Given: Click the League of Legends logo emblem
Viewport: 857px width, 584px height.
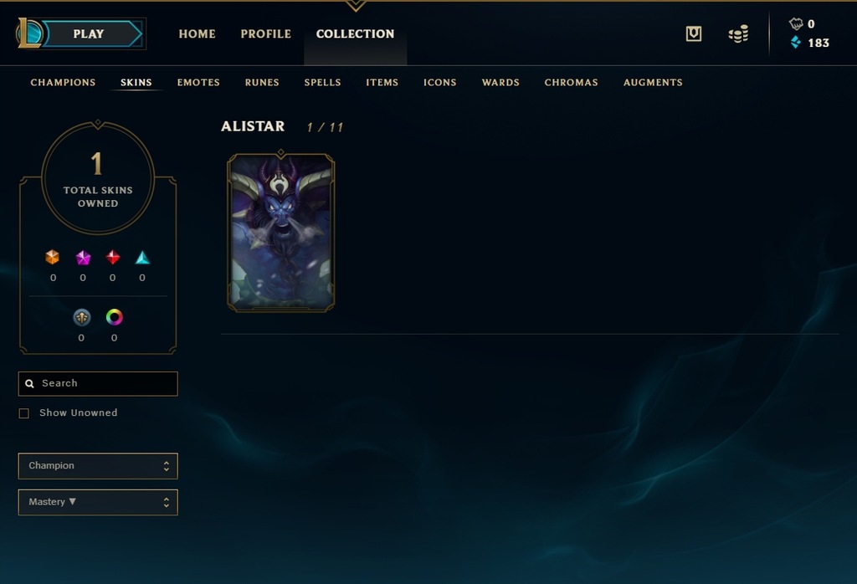Looking at the screenshot, I should point(29,33).
